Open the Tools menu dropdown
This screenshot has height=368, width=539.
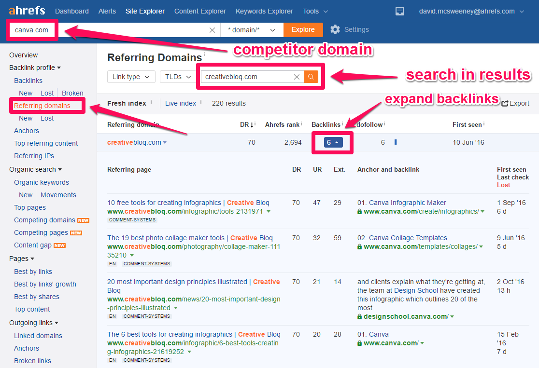(315, 11)
